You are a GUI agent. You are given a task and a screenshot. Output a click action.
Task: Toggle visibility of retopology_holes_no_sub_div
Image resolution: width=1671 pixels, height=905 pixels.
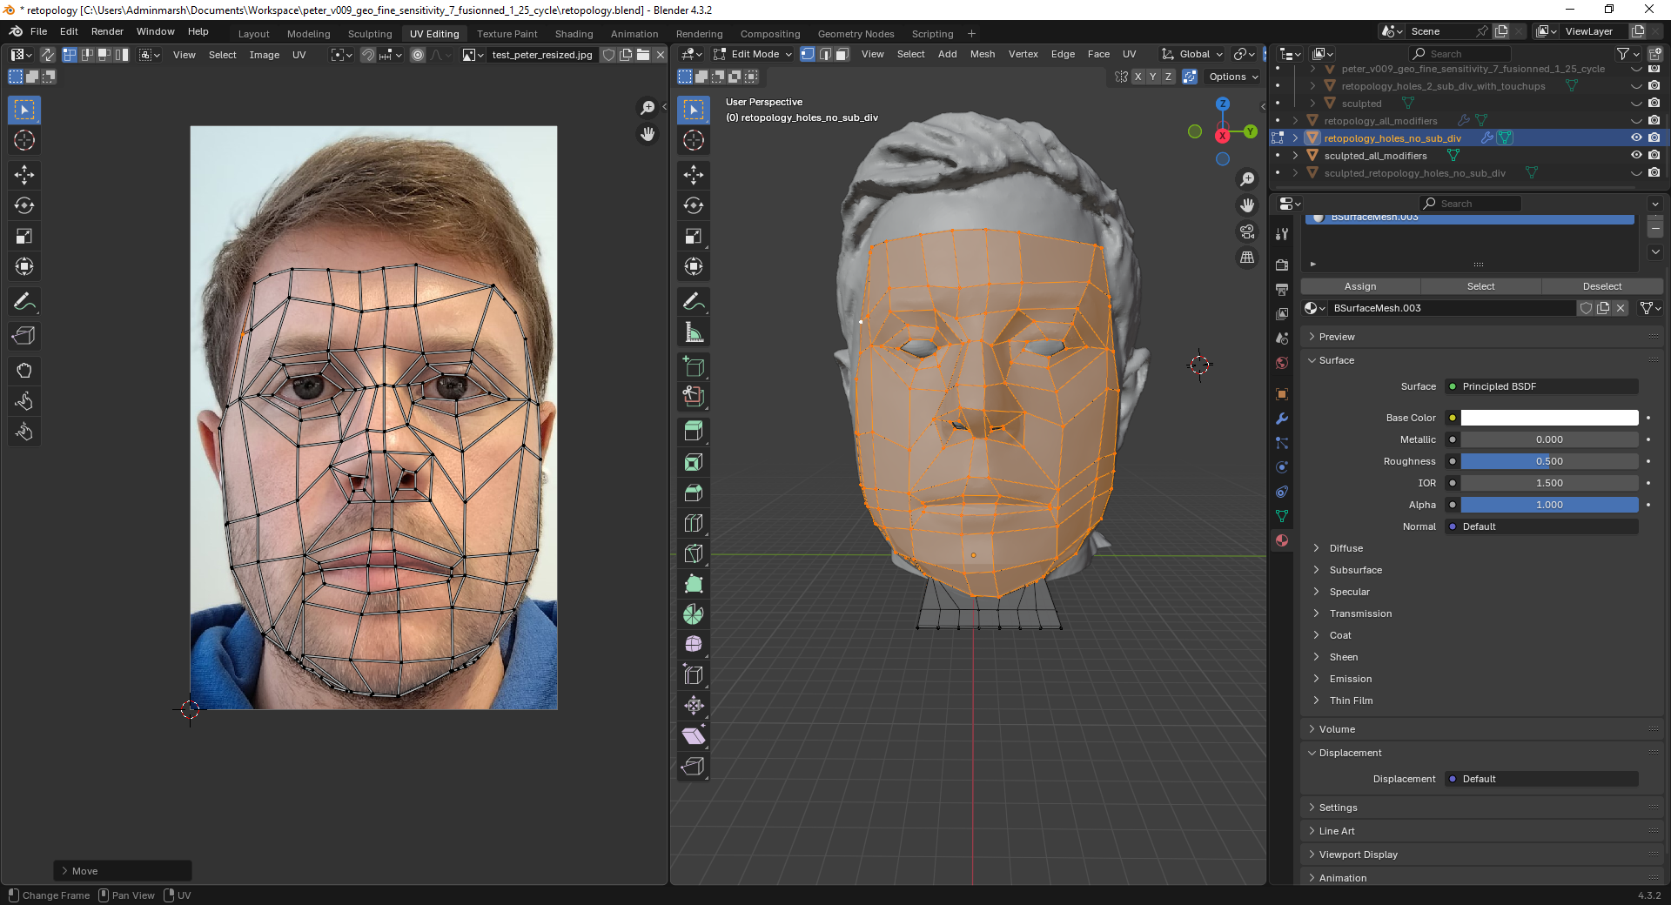pos(1636,137)
